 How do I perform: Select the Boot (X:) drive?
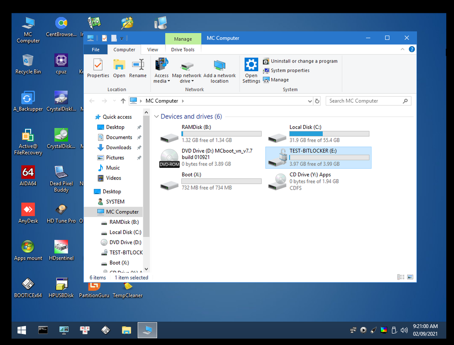(211, 181)
